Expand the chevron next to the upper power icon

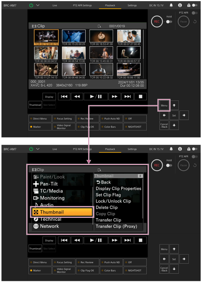38,5
